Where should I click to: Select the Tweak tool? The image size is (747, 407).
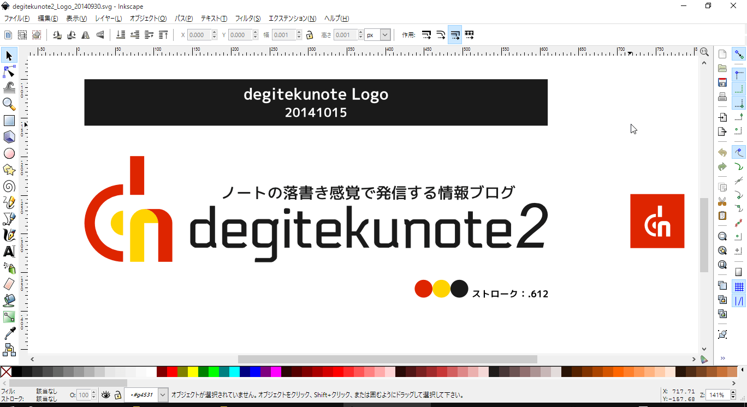(x=9, y=88)
